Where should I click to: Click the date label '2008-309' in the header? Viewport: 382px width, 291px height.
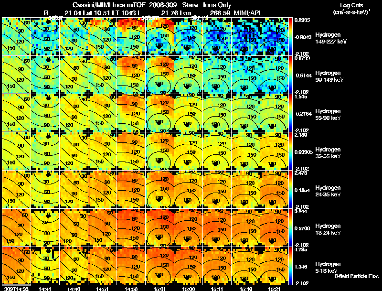163,5
